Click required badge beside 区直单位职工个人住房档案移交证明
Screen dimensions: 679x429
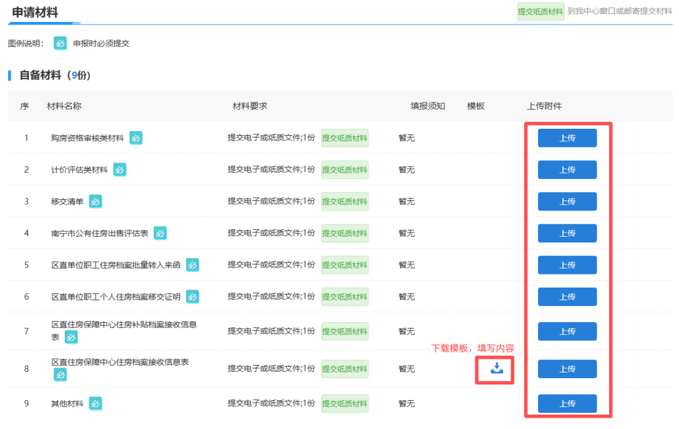(192, 296)
